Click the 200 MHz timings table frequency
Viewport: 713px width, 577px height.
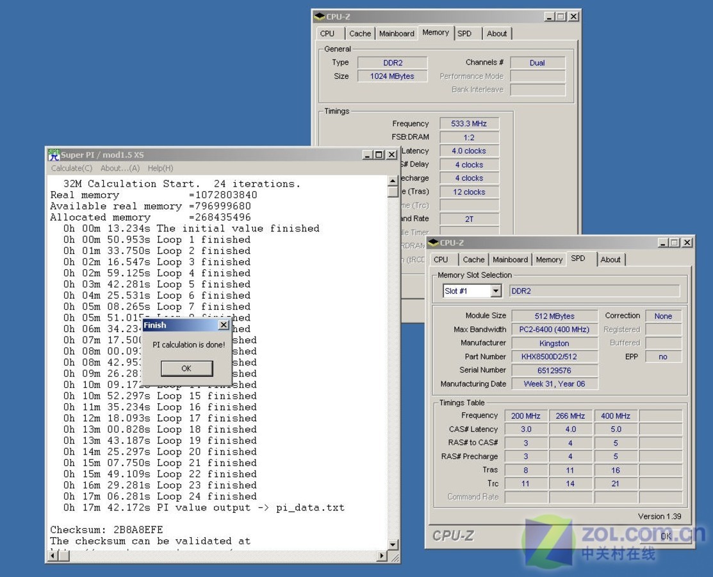526,416
